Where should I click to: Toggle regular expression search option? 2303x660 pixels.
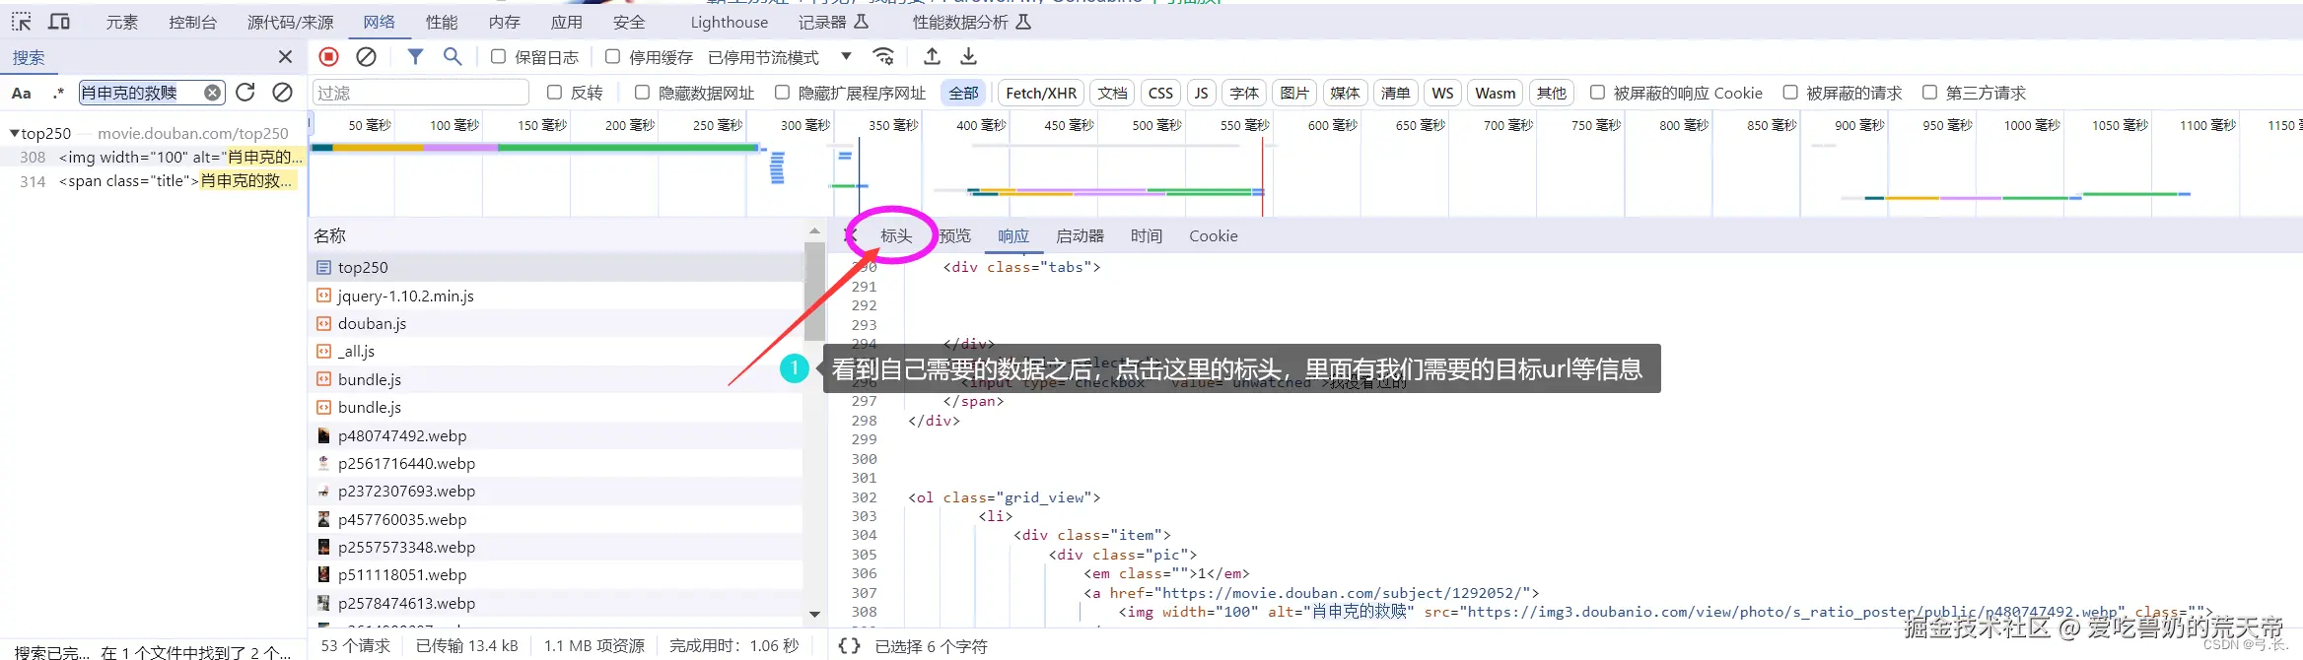(59, 93)
